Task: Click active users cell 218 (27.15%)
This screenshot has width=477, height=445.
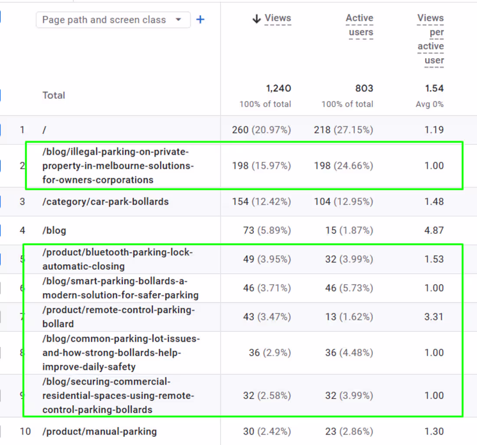Action: click(x=343, y=130)
